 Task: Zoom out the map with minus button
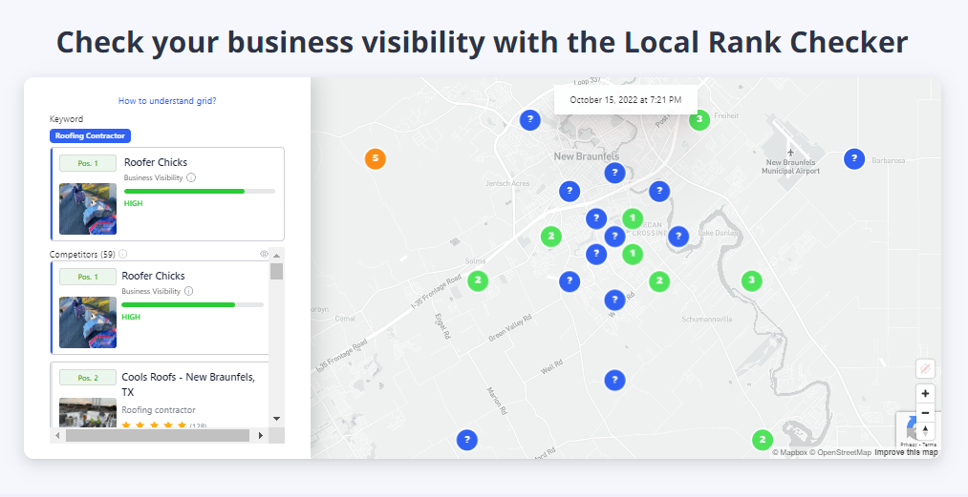click(x=925, y=413)
